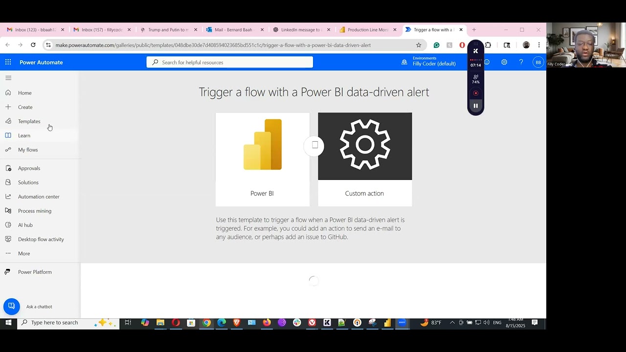Open the Help question mark icon
Viewport: 626px width, 352px height.
(521, 62)
